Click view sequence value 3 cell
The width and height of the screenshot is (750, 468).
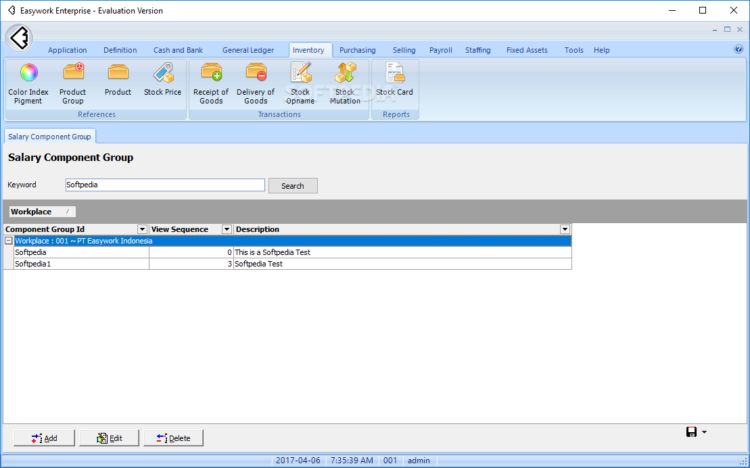[191, 264]
